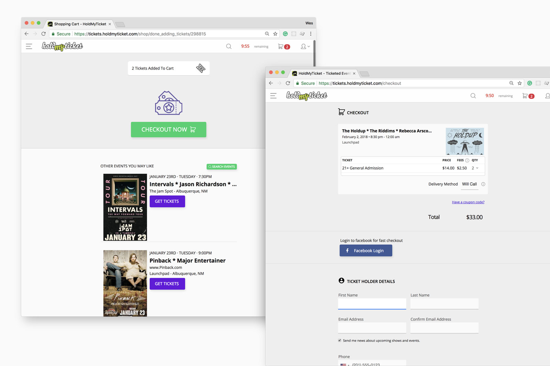The image size is (550, 366).
Task: Open user account menu in Shopping Cart window
Action: (305, 46)
